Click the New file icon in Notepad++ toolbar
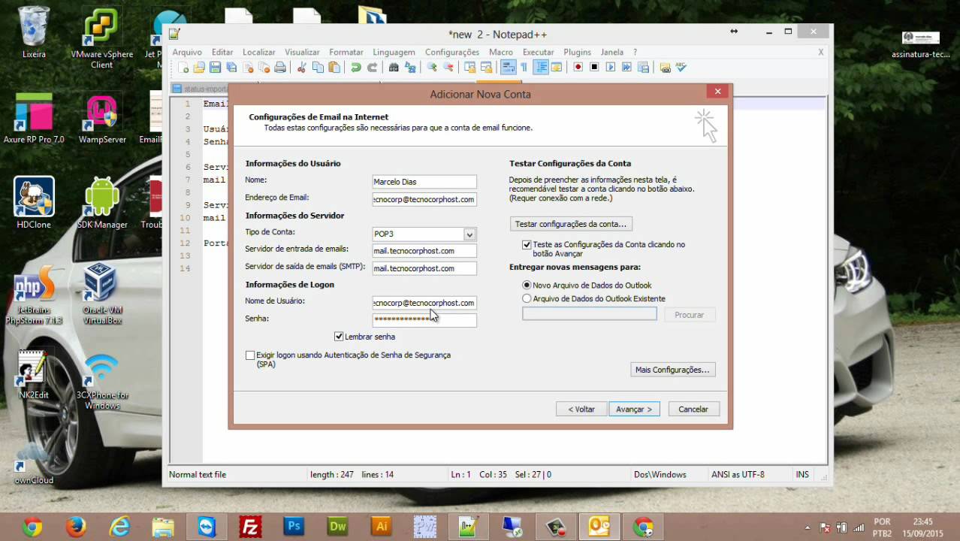Image resolution: width=960 pixels, height=541 pixels. click(183, 67)
